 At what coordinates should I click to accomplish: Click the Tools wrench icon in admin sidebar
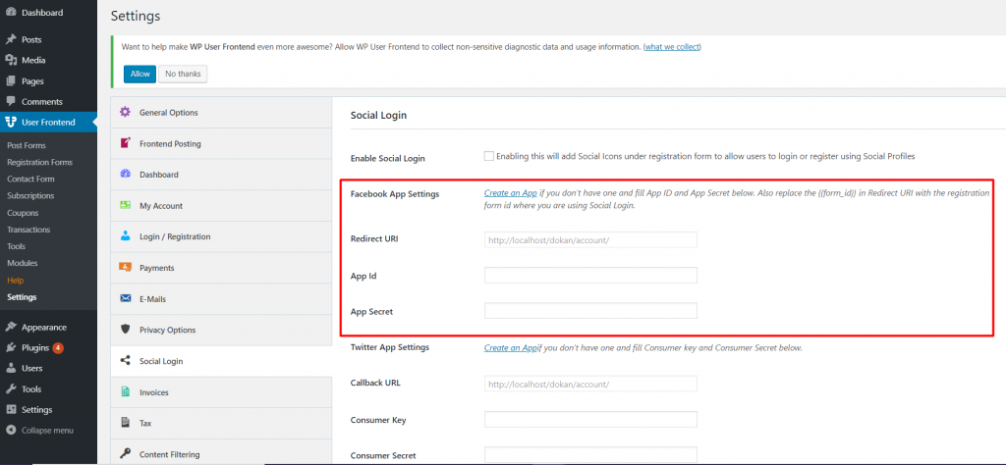click(x=10, y=388)
